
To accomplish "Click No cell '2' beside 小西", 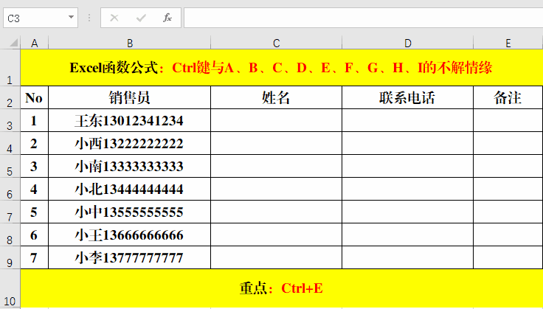I will pyautogui.click(x=34, y=143).
